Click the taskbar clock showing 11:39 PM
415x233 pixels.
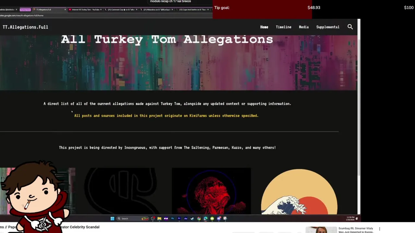[x=350, y=219]
